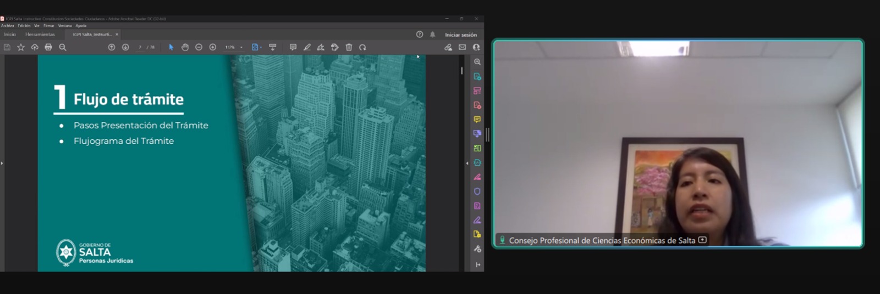Open the wrench more tools icon

point(477,249)
